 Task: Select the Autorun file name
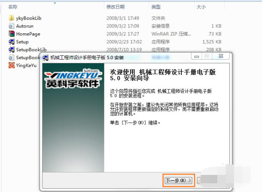[x=25, y=26]
